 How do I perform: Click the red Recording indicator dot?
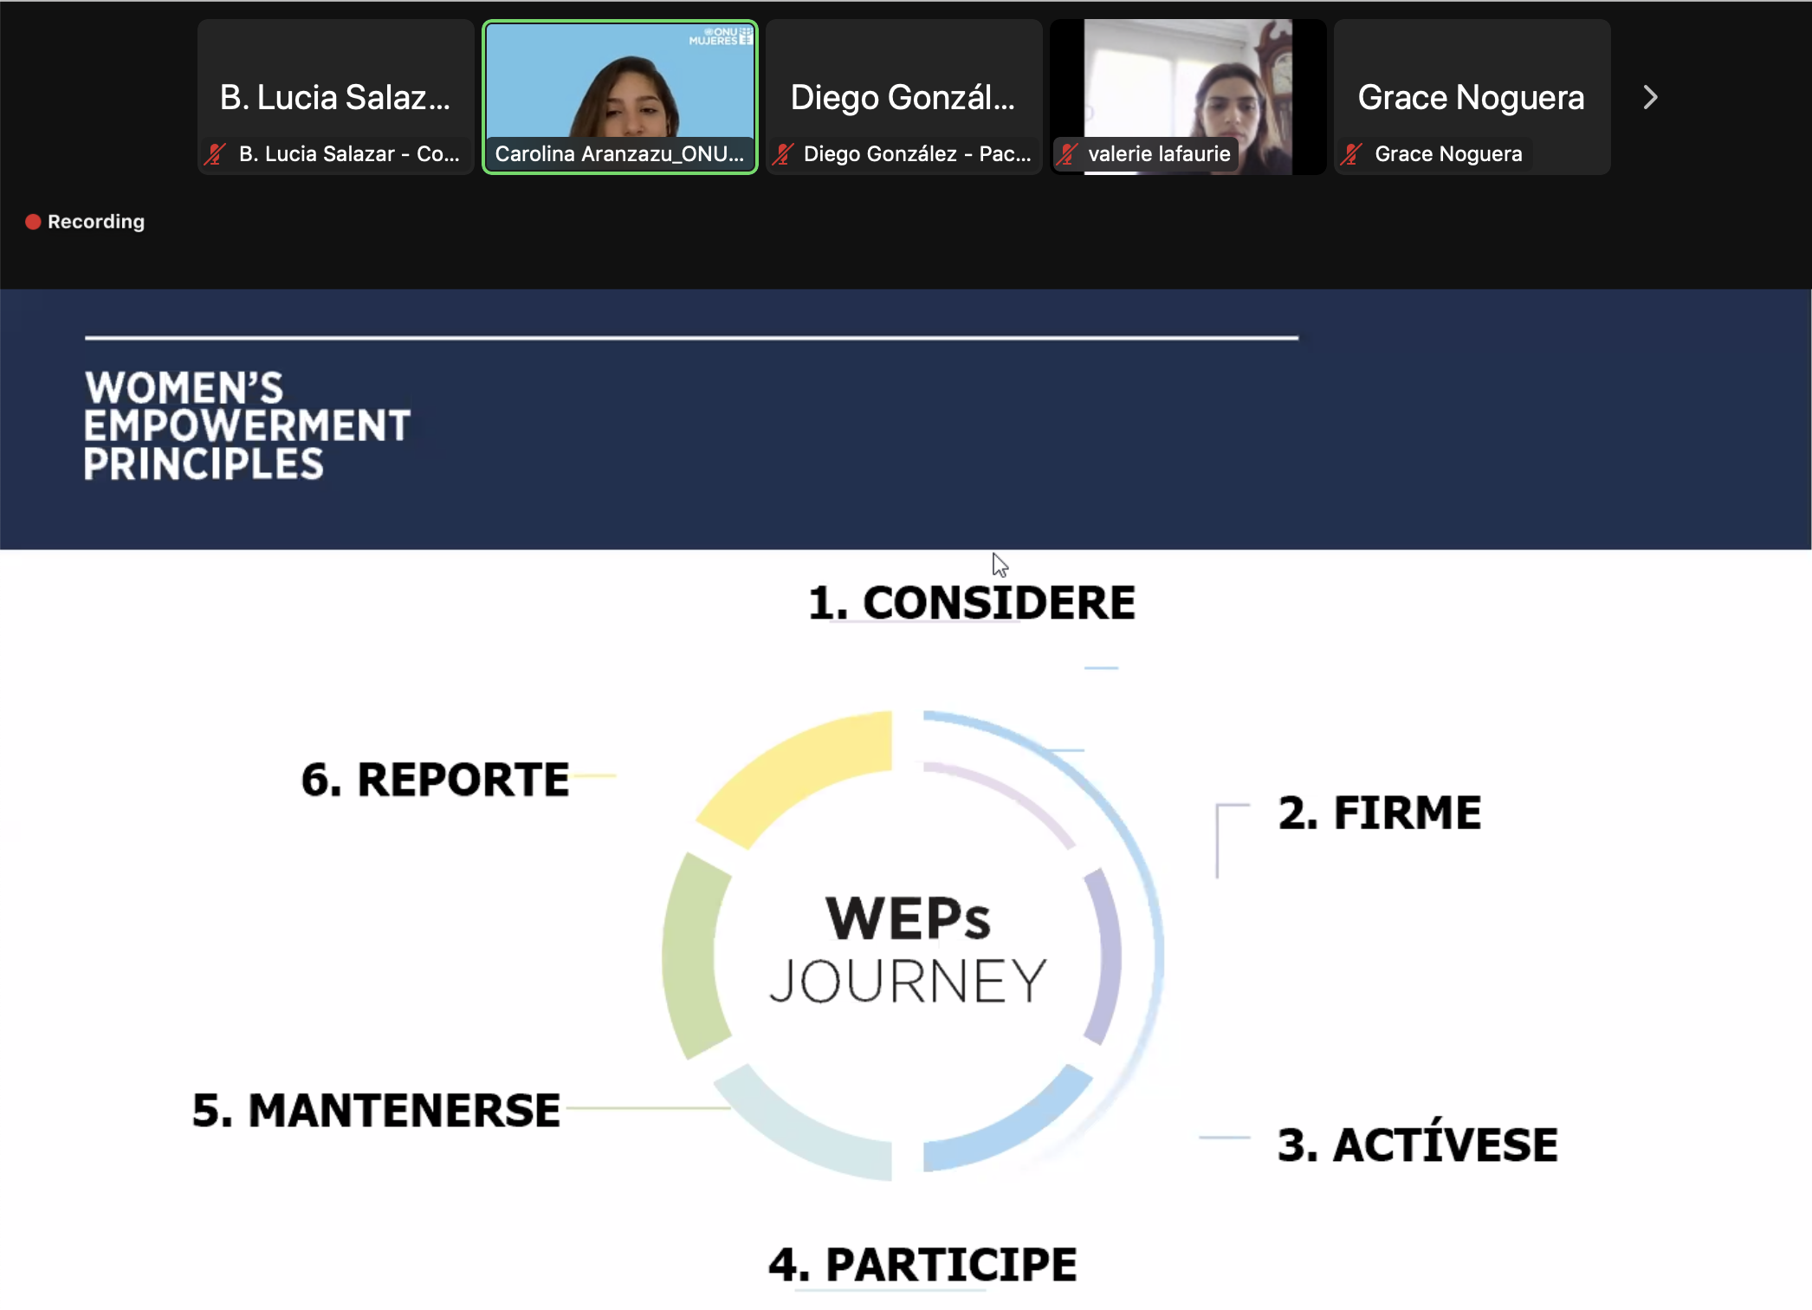coord(33,222)
